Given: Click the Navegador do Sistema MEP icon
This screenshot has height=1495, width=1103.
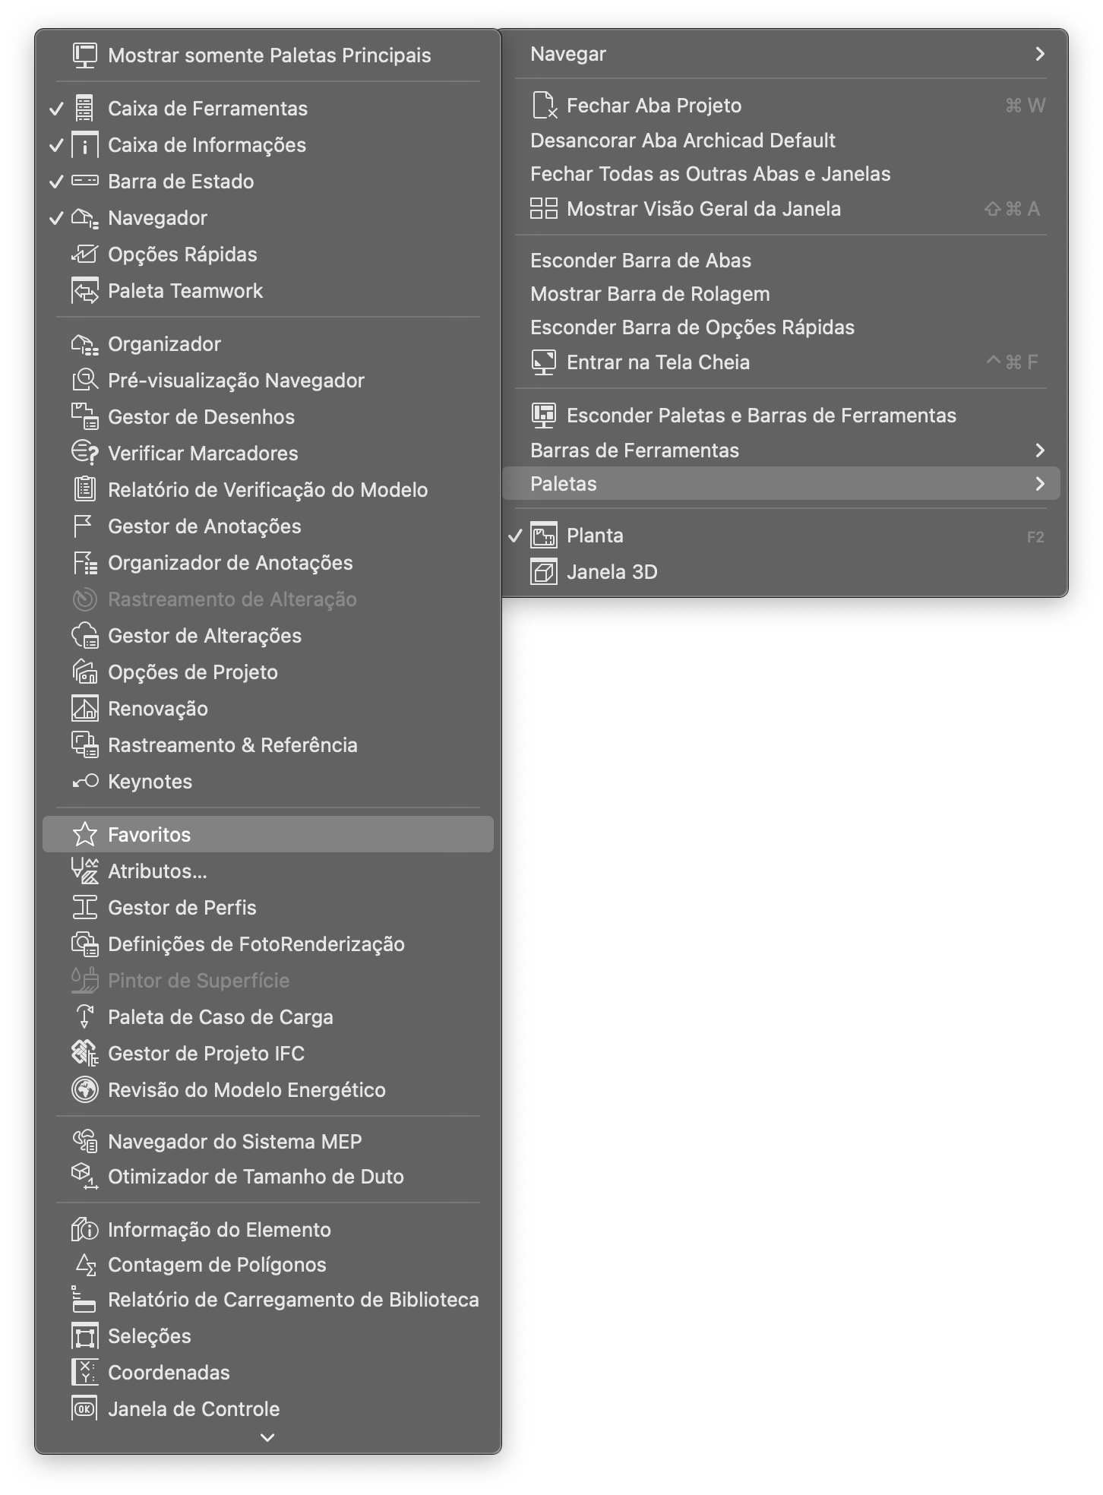Looking at the screenshot, I should coord(84,1141).
